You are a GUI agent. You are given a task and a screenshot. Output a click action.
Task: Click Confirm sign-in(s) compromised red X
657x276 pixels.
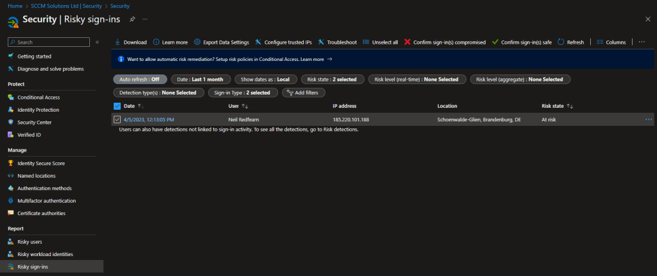pos(407,42)
